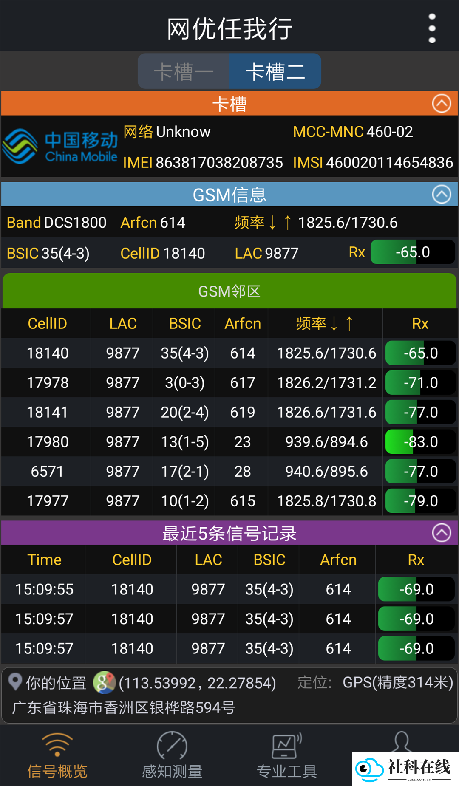Select neighbor row with CellID 6571

tap(229, 472)
